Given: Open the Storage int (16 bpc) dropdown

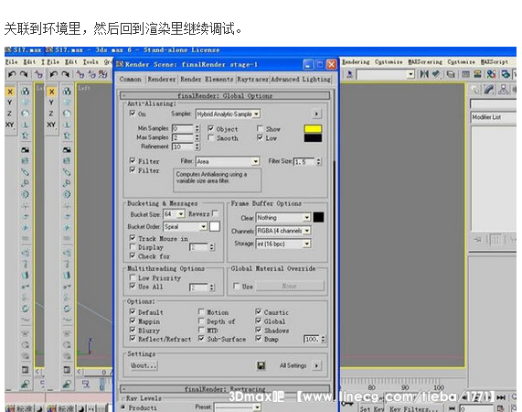Looking at the screenshot, I should (x=283, y=244).
